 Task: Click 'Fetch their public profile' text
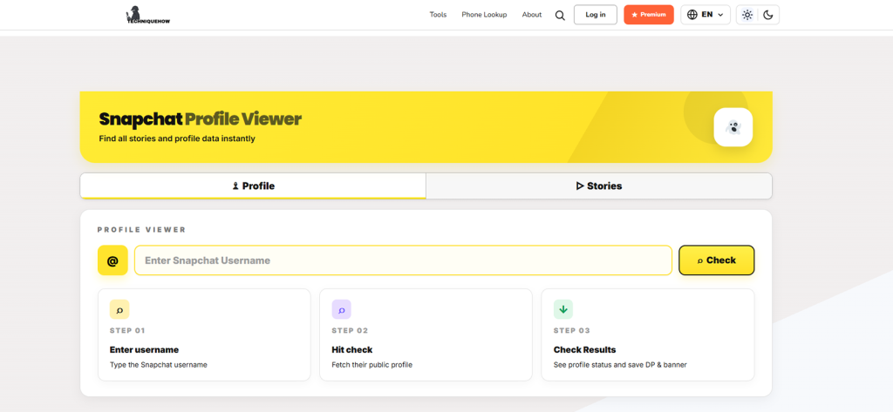372,365
